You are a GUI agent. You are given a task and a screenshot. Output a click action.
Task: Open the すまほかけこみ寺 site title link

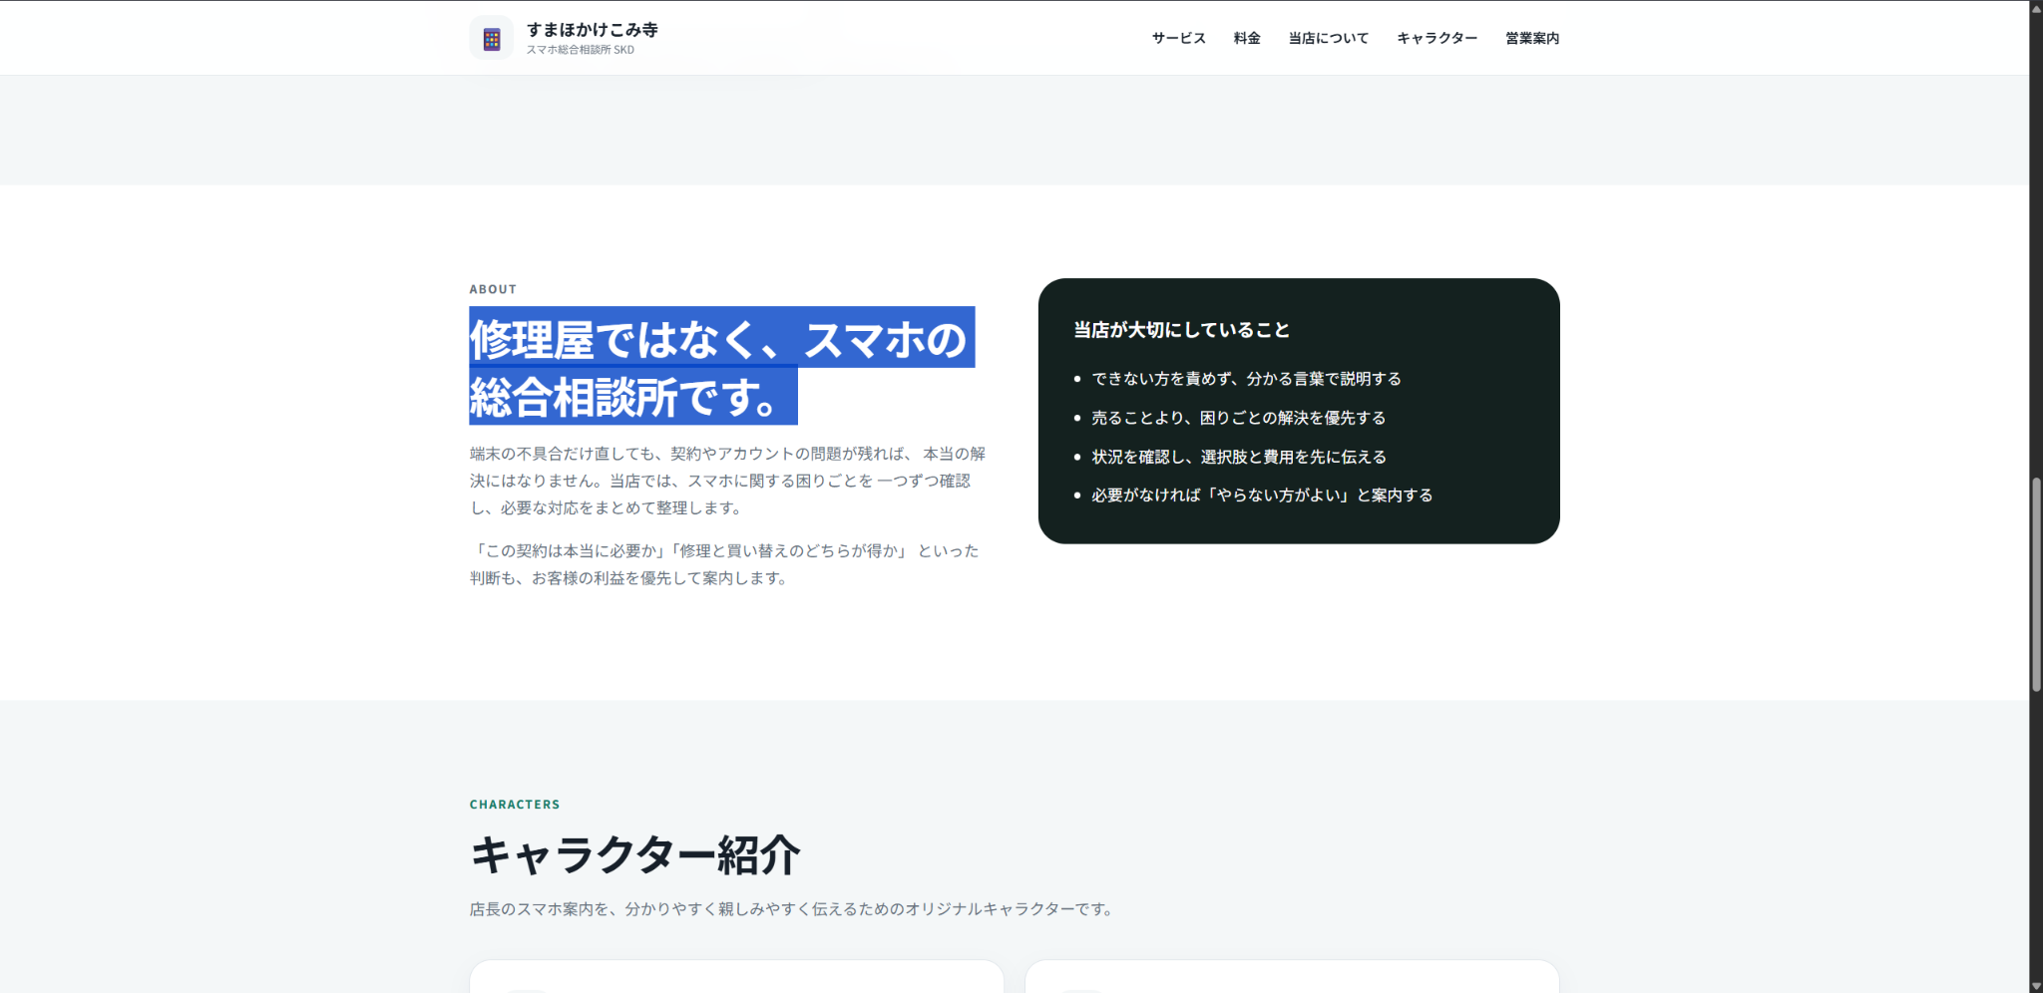pos(592,30)
